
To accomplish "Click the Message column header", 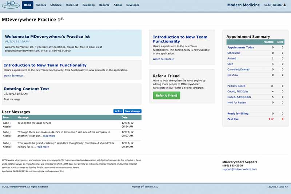I will [23, 117].
